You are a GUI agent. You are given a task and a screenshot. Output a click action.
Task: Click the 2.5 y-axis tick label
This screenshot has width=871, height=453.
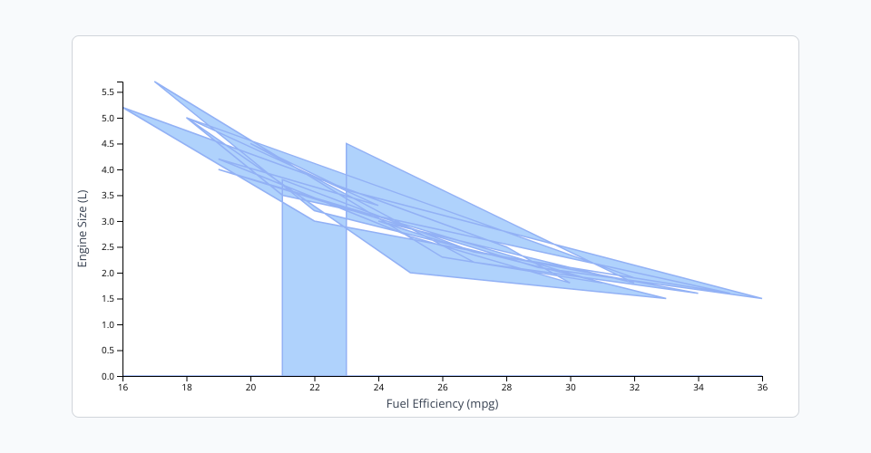click(x=107, y=247)
